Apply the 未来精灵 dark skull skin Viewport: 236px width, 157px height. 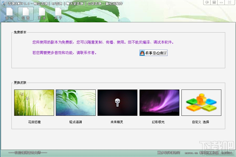tap(117, 102)
